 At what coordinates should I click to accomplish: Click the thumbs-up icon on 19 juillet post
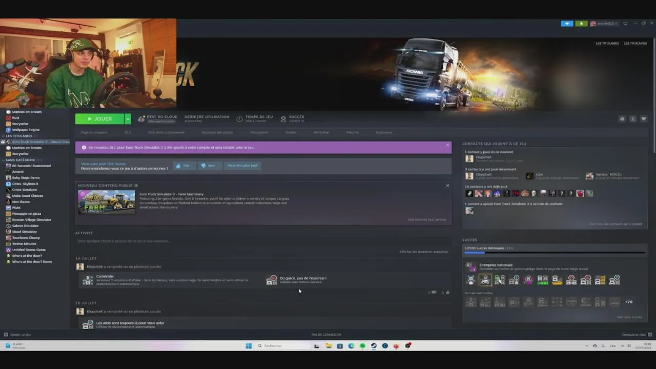(447, 292)
